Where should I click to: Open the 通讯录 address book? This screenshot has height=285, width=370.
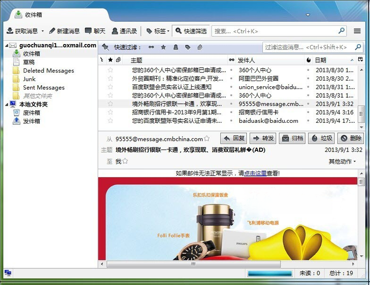(x=124, y=31)
